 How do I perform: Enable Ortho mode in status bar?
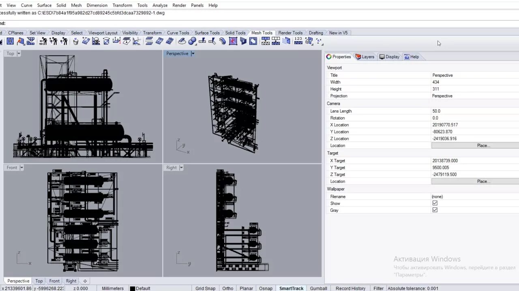pos(228,288)
